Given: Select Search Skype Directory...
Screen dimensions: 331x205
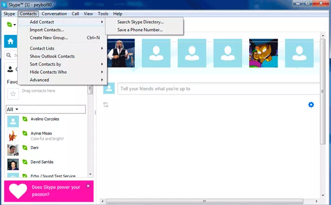Looking at the screenshot, I should (x=144, y=22).
